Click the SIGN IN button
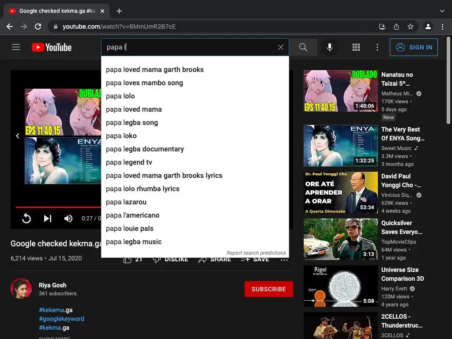The height and width of the screenshot is (339, 452). click(x=413, y=47)
